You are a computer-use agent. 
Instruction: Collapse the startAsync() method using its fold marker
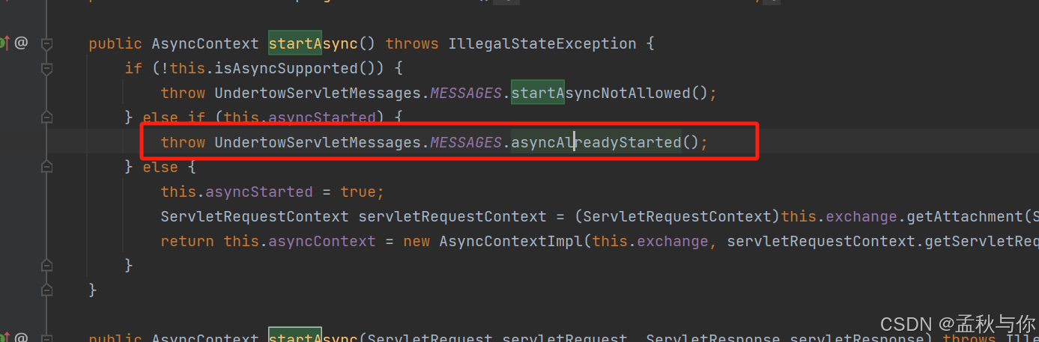[x=46, y=43]
